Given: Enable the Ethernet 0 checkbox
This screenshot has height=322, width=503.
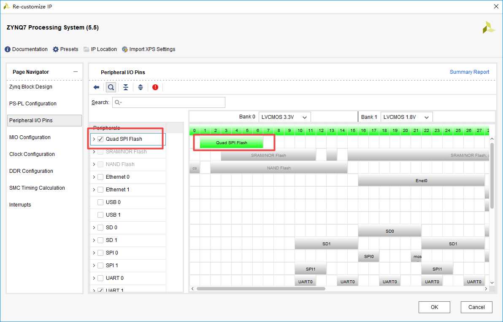Looking at the screenshot, I should [100, 177].
